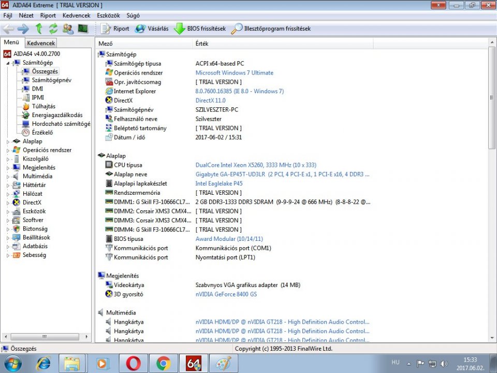Click the Mező column header
Screen dimensions: 497x373
coord(144,44)
